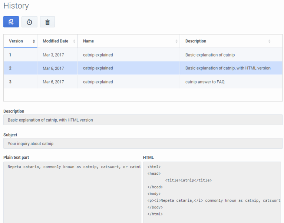The height and width of the screenshot is (223, 284).
Task: Click the HTML label above the code box
Action: [148, 158]
